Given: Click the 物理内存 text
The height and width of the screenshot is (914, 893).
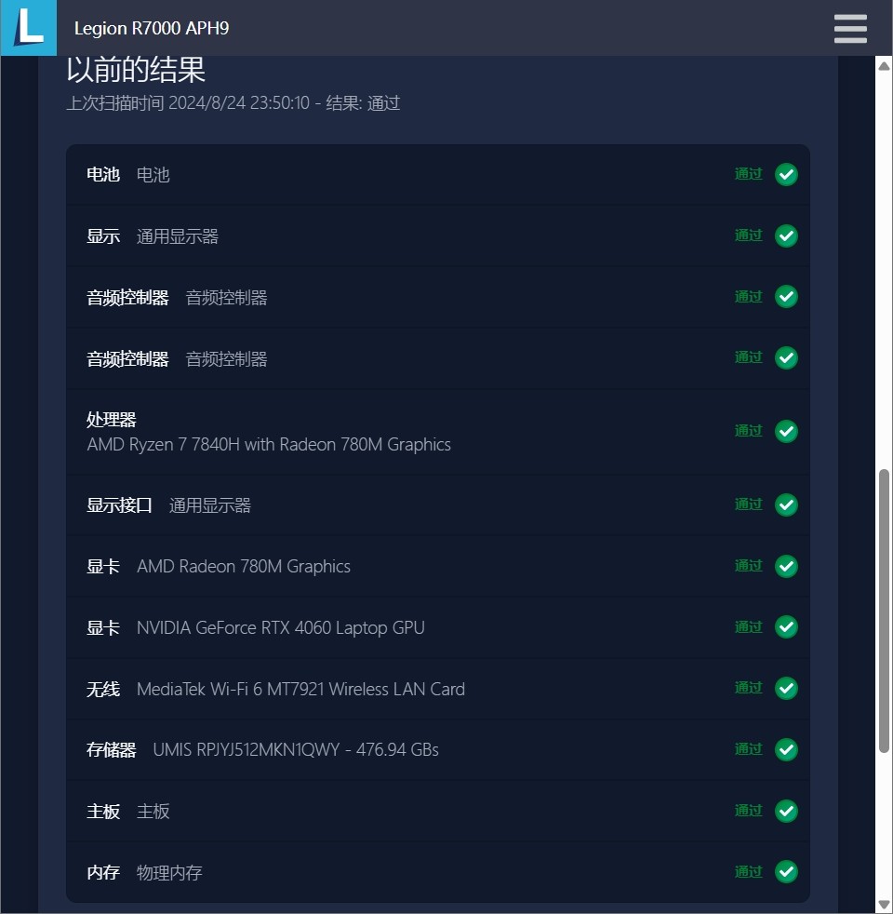Looking at the screenshot, I should pyautogui.click(x=169, y=873).
